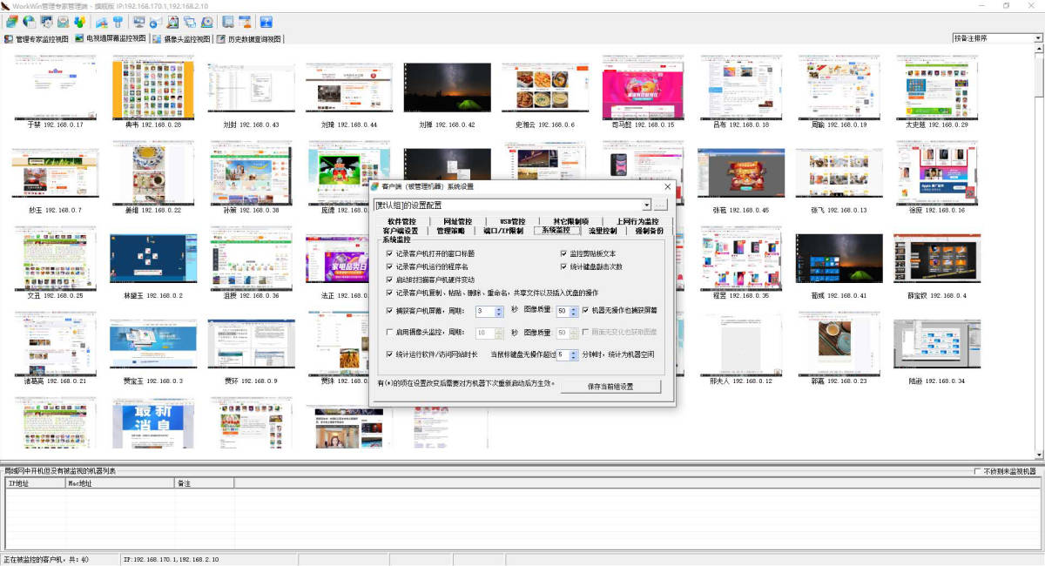Uncheck 监控剪贴板文本 checkbox
The image size is (1045, 566).
pos(564,253)
